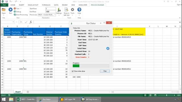182x102 pixels.
Task: Click the Save icon in quick access toolbar
Action: click(x=7, y=1)
